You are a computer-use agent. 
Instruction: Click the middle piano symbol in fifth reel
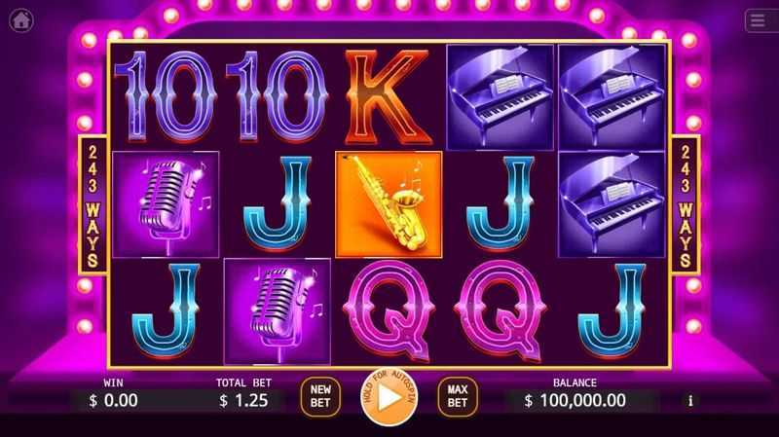pyautogui.click(x=612, y=204)
